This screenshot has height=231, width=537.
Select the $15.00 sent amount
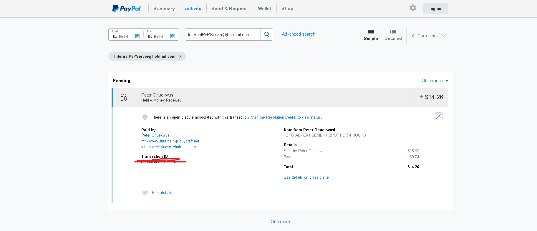pyautogui.click(x=413, y=151)
